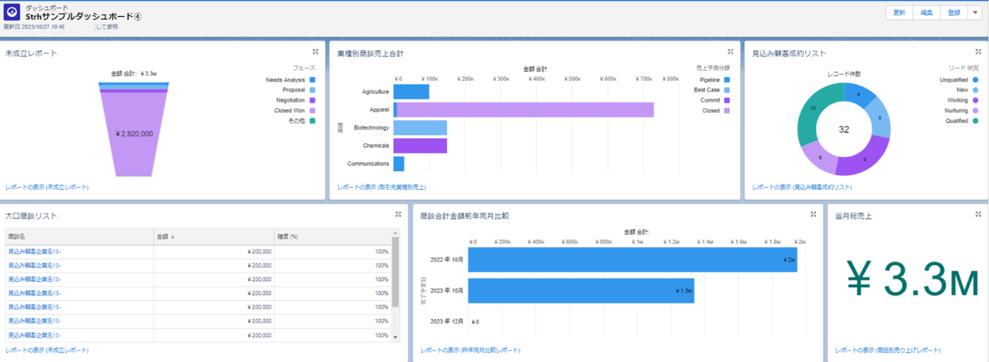Open レポートの表示 (取引先業種別売上) link
Image resolution: width=989 pixels, height=362 pixels.
[x=381, y=187]
